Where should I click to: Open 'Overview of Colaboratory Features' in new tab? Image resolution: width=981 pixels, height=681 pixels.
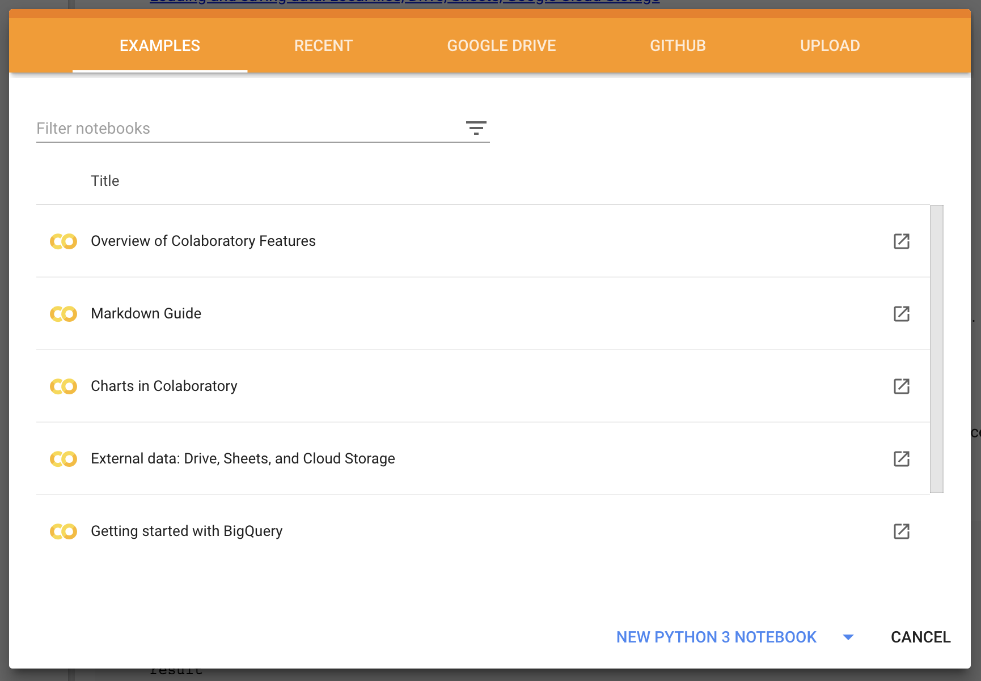902,241
